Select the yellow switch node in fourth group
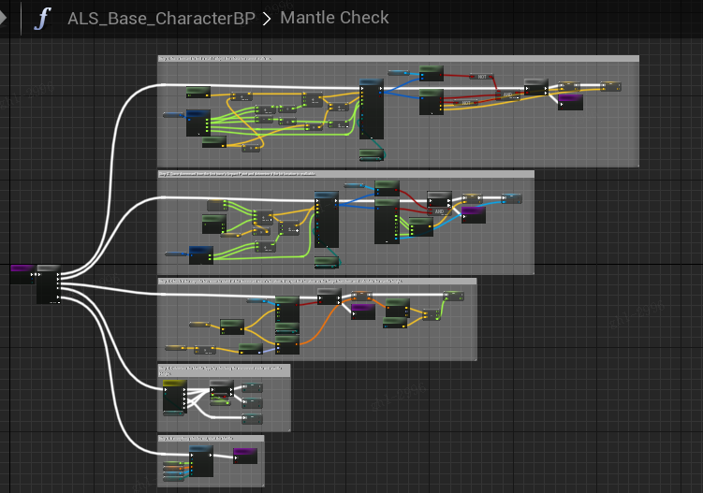Viewport: 703px width, 493px height. (x=174, y=397)
